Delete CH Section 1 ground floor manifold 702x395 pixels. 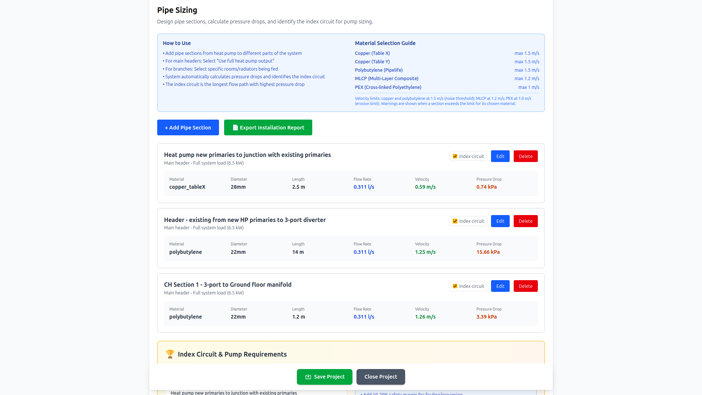coord(525,286)
